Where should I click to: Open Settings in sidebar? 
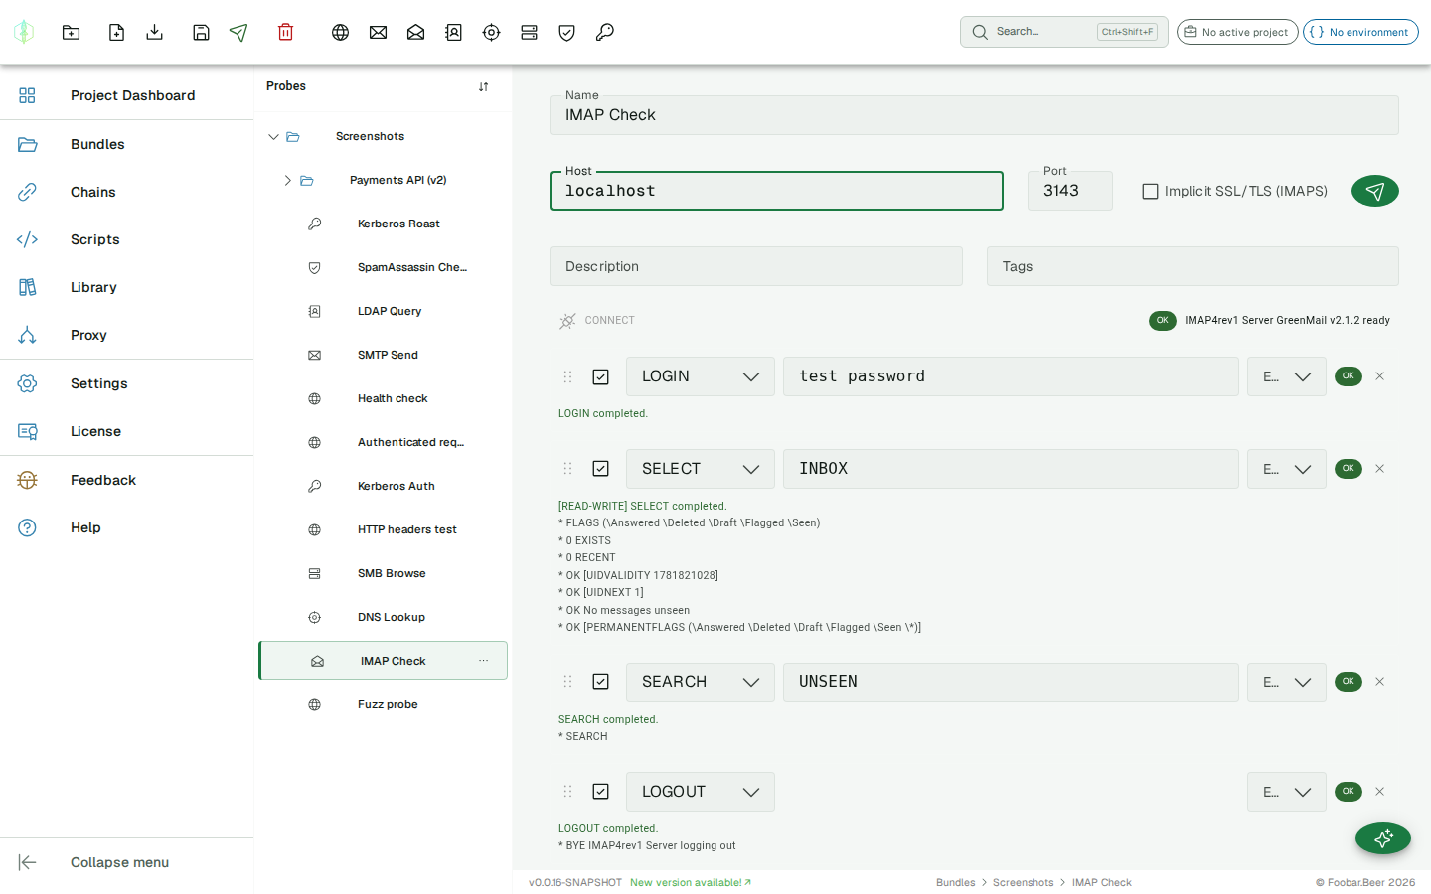click(x=127, y=383)
